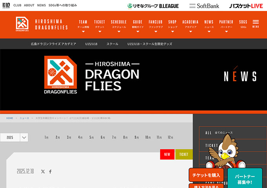Select the スクール sub-menu item
Image resolution: width=267 pixels, height=188 pixels.
pos(112,44)
